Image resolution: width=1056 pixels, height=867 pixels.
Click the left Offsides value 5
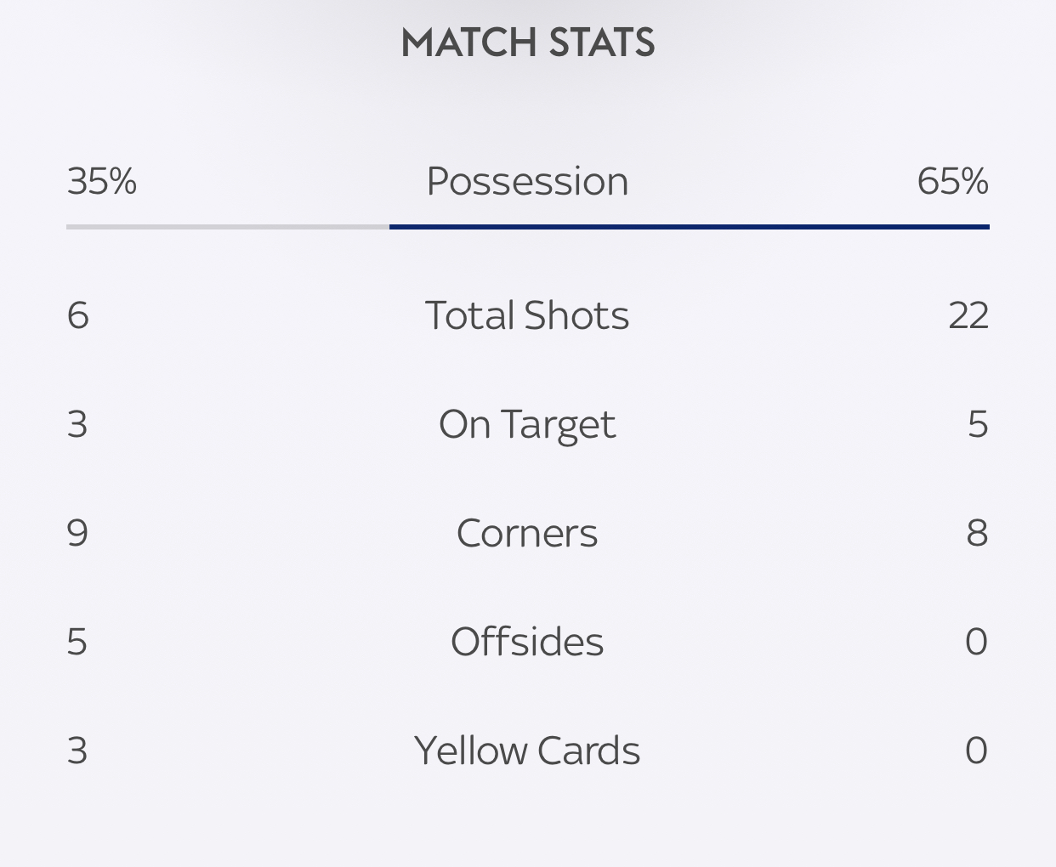[77, 642]
